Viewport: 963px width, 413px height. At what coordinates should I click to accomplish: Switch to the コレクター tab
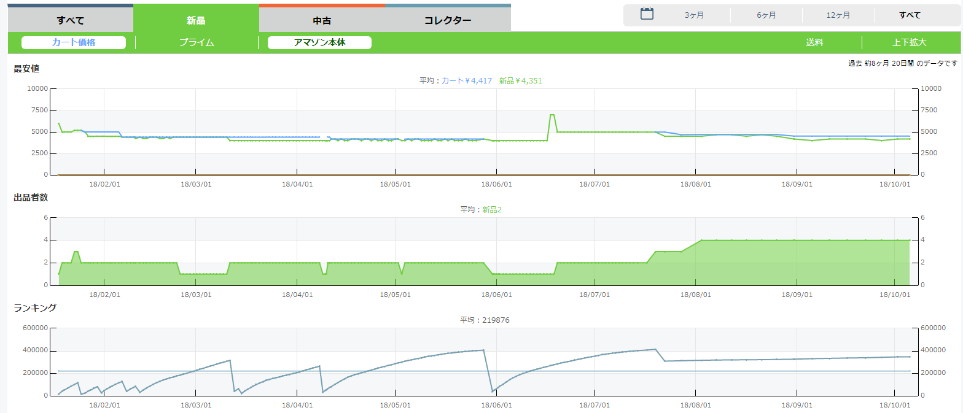448,20
